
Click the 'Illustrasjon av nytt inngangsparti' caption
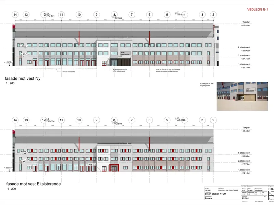tap(207, 84)
